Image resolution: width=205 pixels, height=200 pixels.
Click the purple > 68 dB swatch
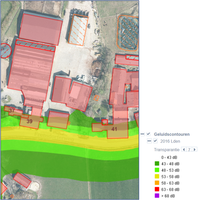coord(157,196)
